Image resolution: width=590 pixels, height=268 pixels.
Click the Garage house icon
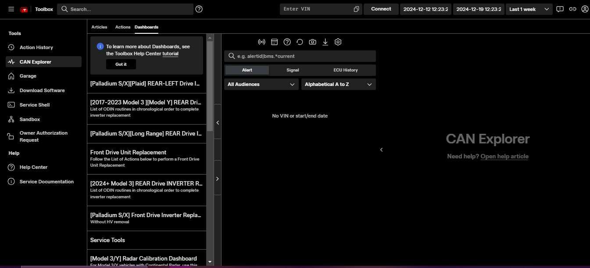point(11,76)
